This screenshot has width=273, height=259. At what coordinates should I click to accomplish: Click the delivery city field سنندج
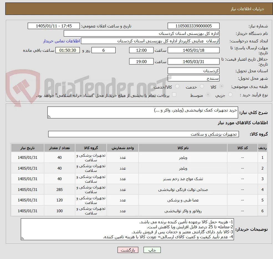(x=193, y=78)
